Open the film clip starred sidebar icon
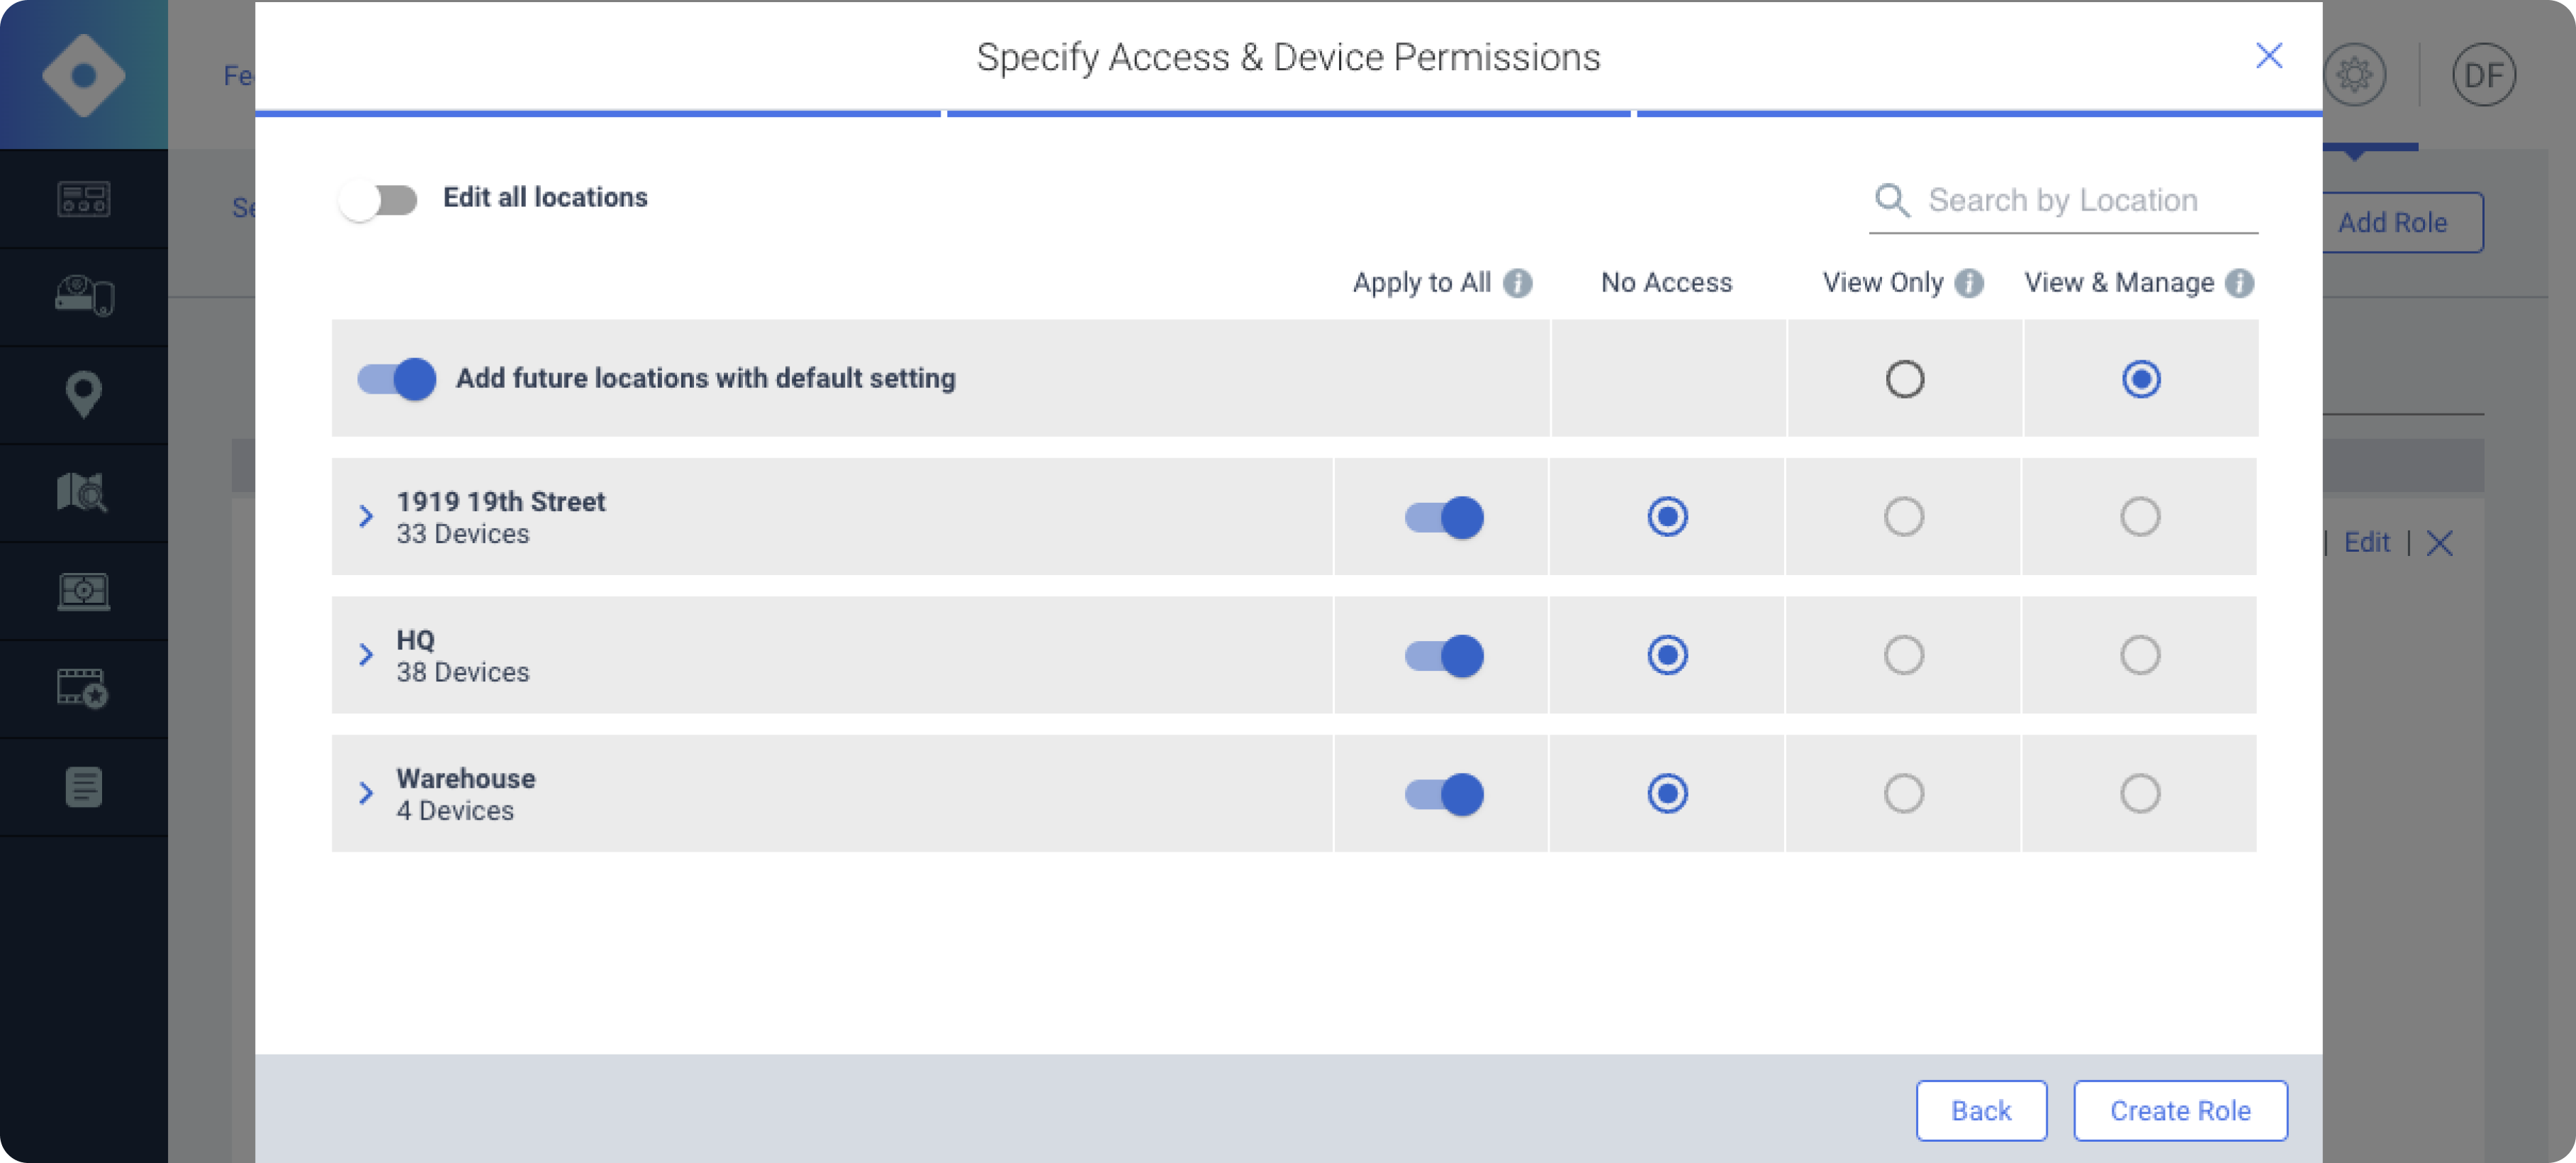 click(x=83, y=689)
